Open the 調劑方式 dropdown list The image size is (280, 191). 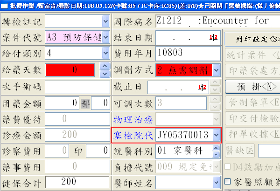pos(216,70)
